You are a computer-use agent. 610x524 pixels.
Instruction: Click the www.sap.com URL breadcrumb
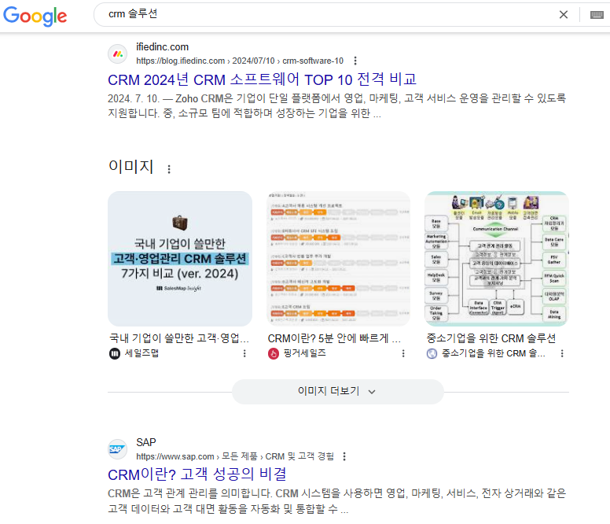[235, 456]
